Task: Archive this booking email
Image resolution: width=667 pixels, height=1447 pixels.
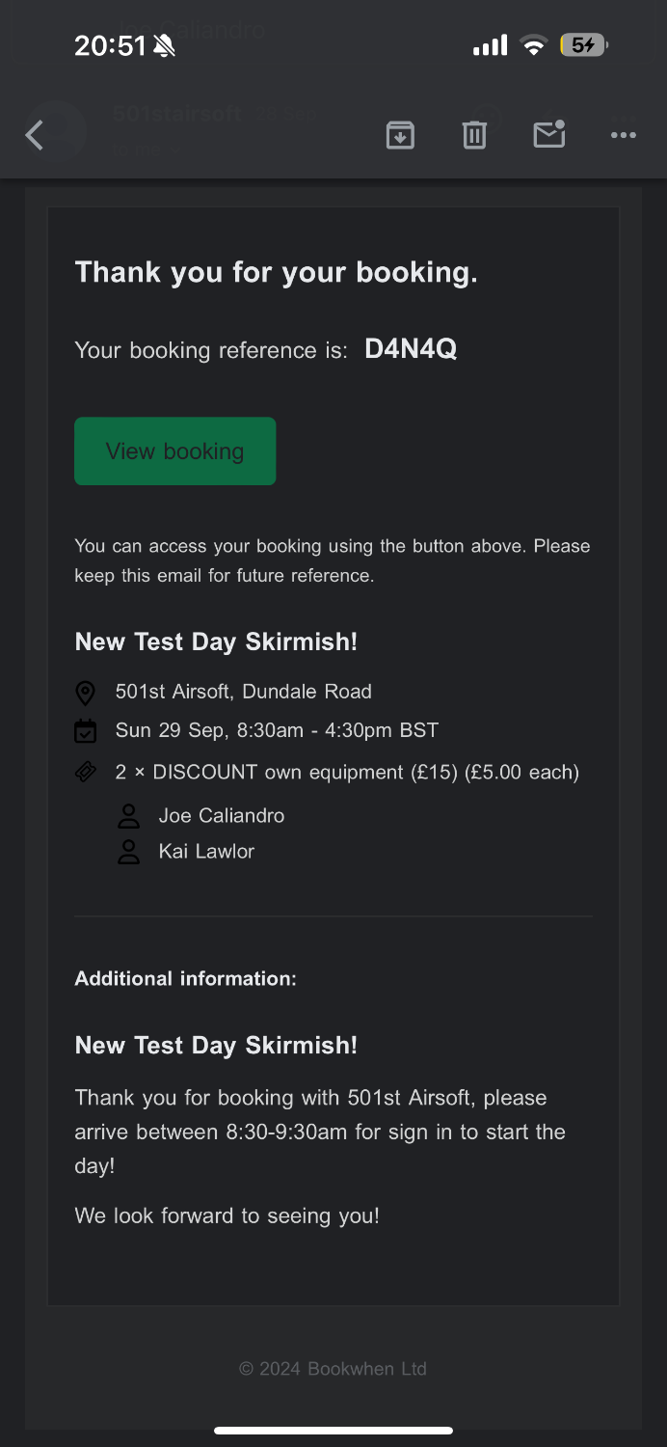Action: click(x=400, y=135)
